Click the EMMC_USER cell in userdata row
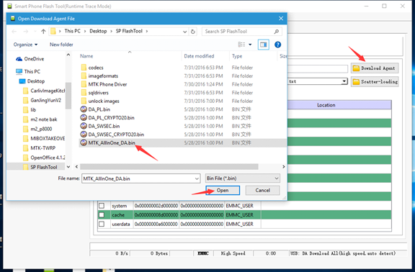 tap(243, 225)
